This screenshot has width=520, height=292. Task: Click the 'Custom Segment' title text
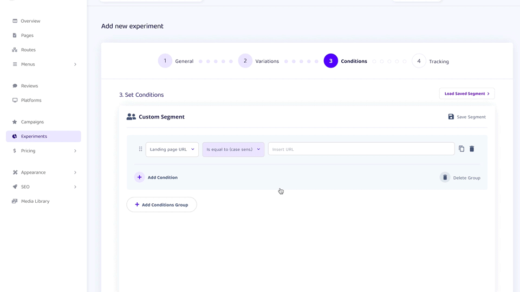click(161, 117)
